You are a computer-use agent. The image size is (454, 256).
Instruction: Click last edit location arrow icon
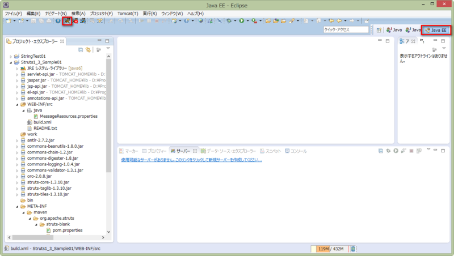331,21
